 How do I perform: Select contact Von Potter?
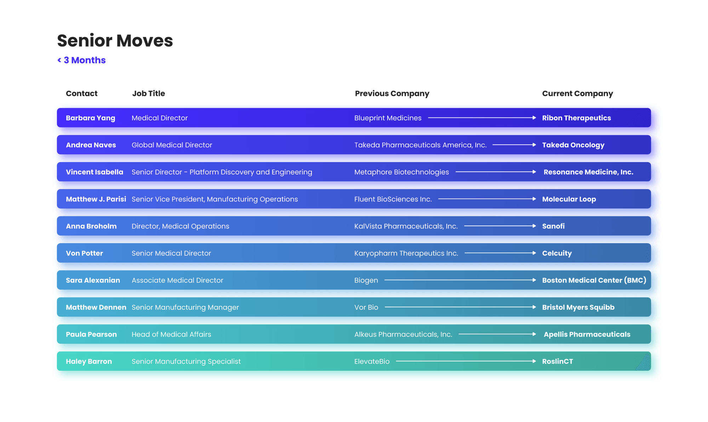tap(84, 253)
